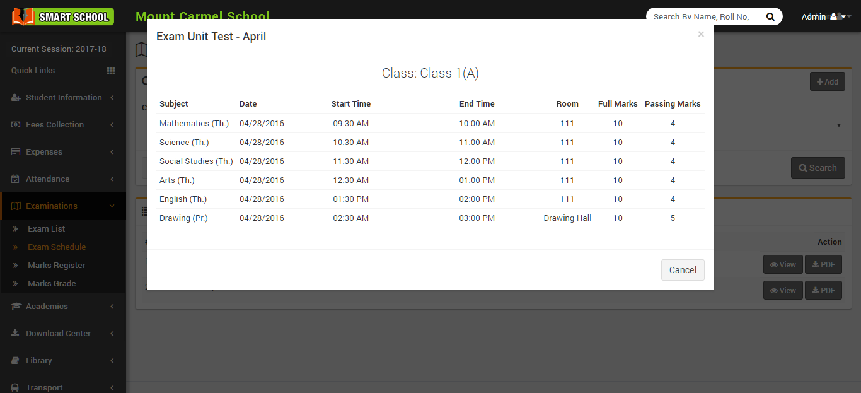The width and height of the screenshot is (861, 393).
Task: Click the Fees Collection money icon
Action: (x=16, y=125)
